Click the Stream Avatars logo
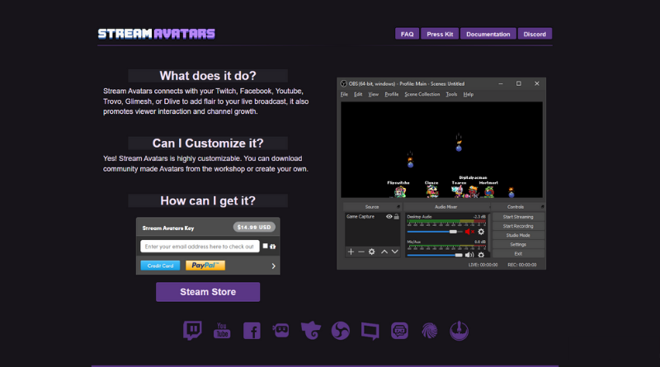 pyautogui.click(x=157, y=34)
